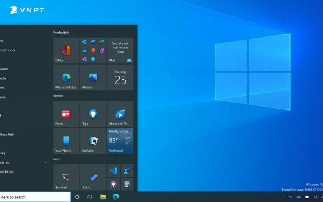323x202 pixels.
Task: Launch Outlook from the Office apps folder tile
Action: coord(84,42)
